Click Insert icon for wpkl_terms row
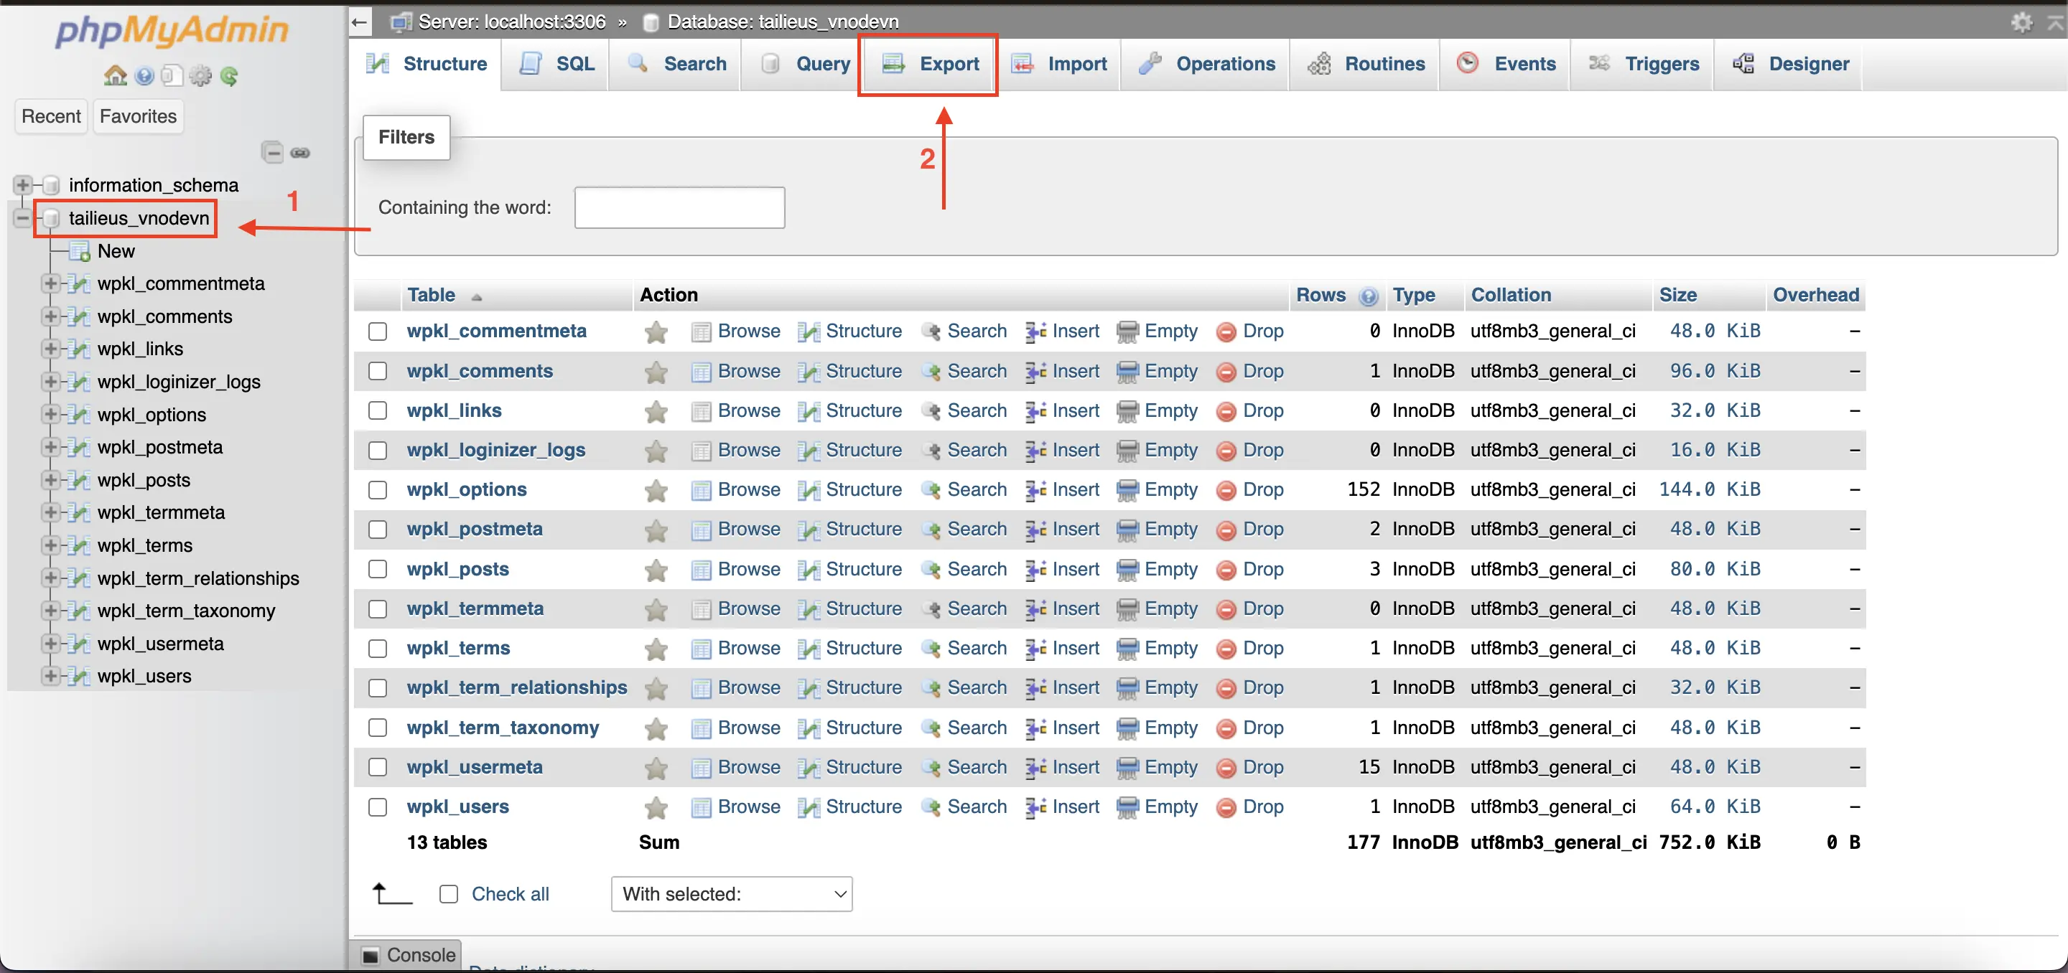The width and height of the screenshot is (2068, 973). pos(1035,649)
